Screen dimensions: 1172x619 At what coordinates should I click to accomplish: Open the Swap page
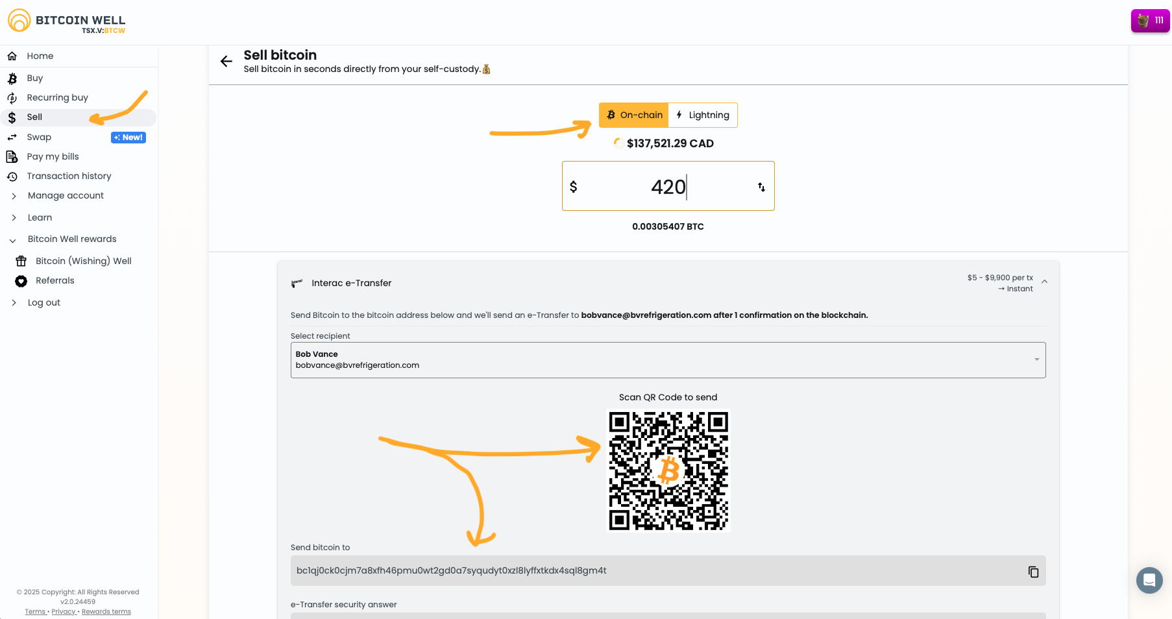coord(39,138)
